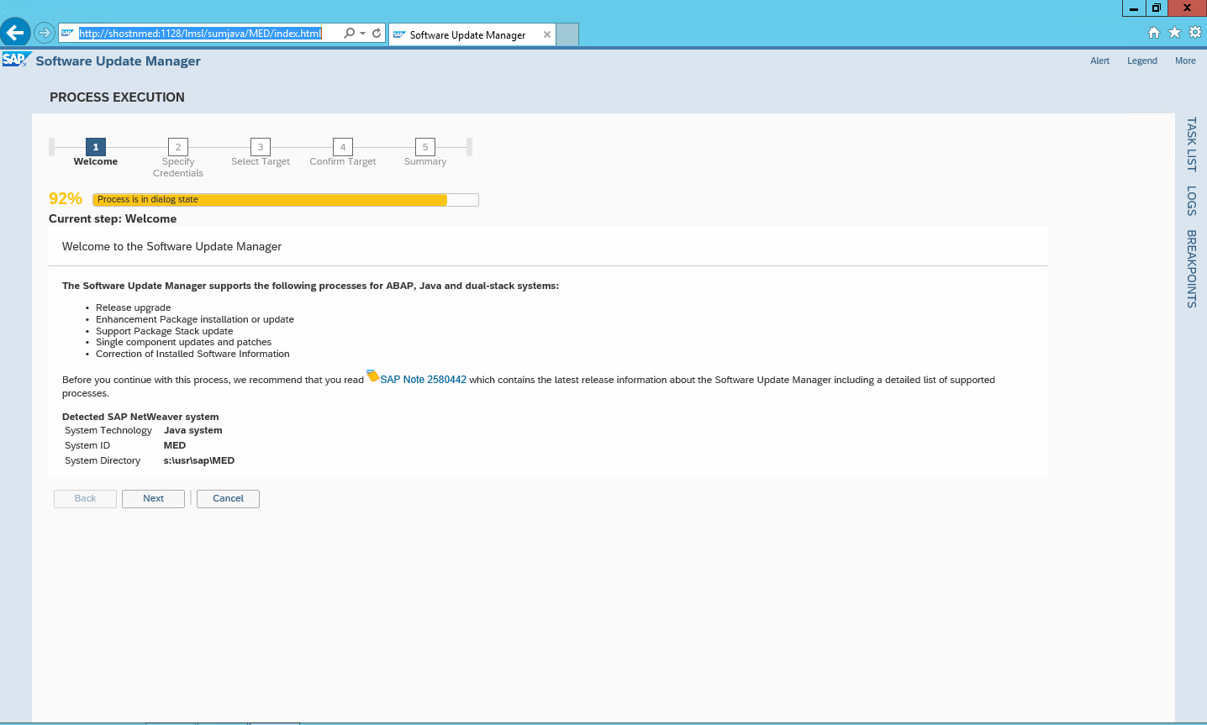Click the browser Forward arrow button
The image size is (1207, 725).
click(x=44, y=34)
